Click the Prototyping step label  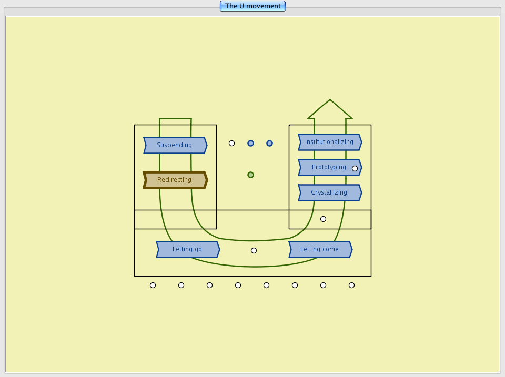tap(328, 167)
